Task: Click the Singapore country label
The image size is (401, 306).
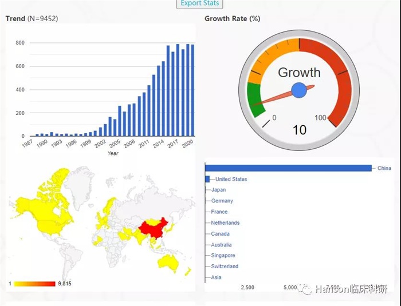Action: coord(223,256)
